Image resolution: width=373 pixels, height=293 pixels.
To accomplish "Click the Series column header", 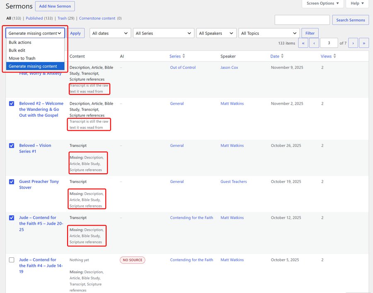I will coord(175,56).
